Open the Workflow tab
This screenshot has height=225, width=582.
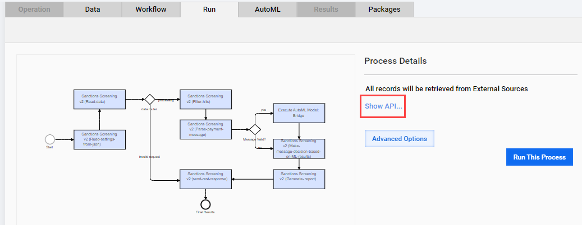(x=151, y=10)
